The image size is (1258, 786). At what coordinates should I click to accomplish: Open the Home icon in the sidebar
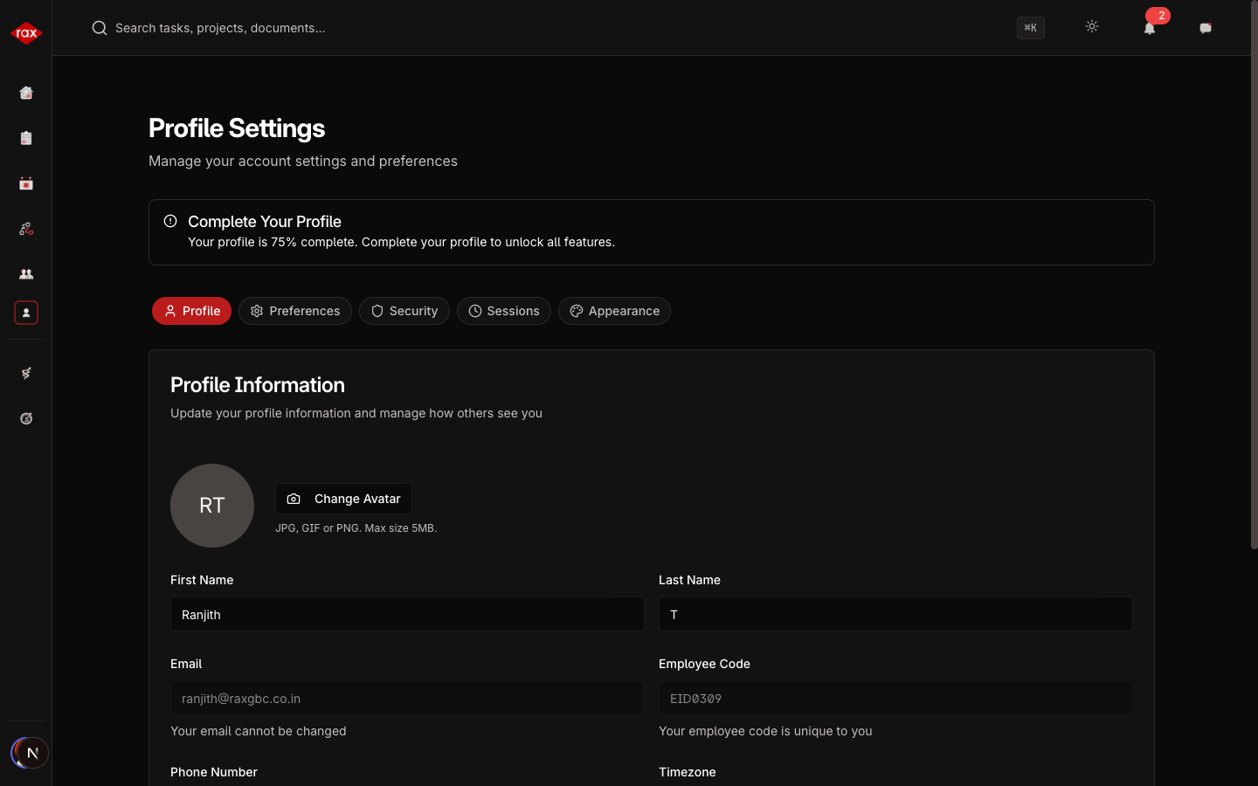[26, 93]
